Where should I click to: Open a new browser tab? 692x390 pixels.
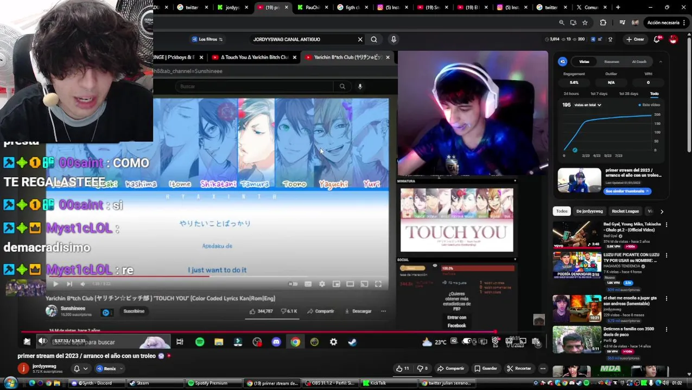click(x=618, y=7)
